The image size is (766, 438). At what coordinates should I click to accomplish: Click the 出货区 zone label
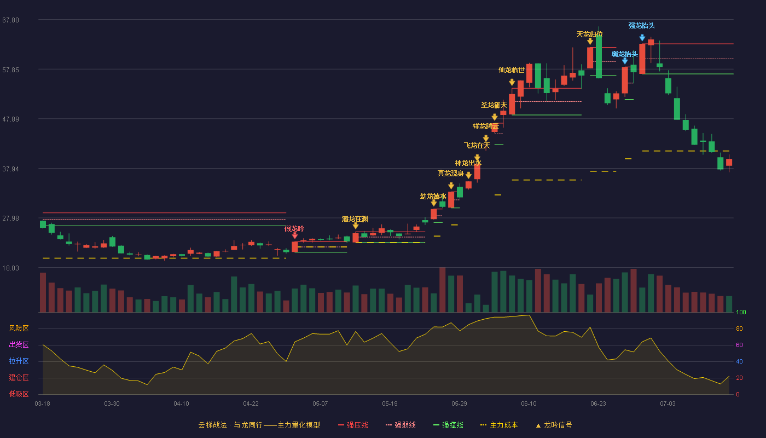19,345
